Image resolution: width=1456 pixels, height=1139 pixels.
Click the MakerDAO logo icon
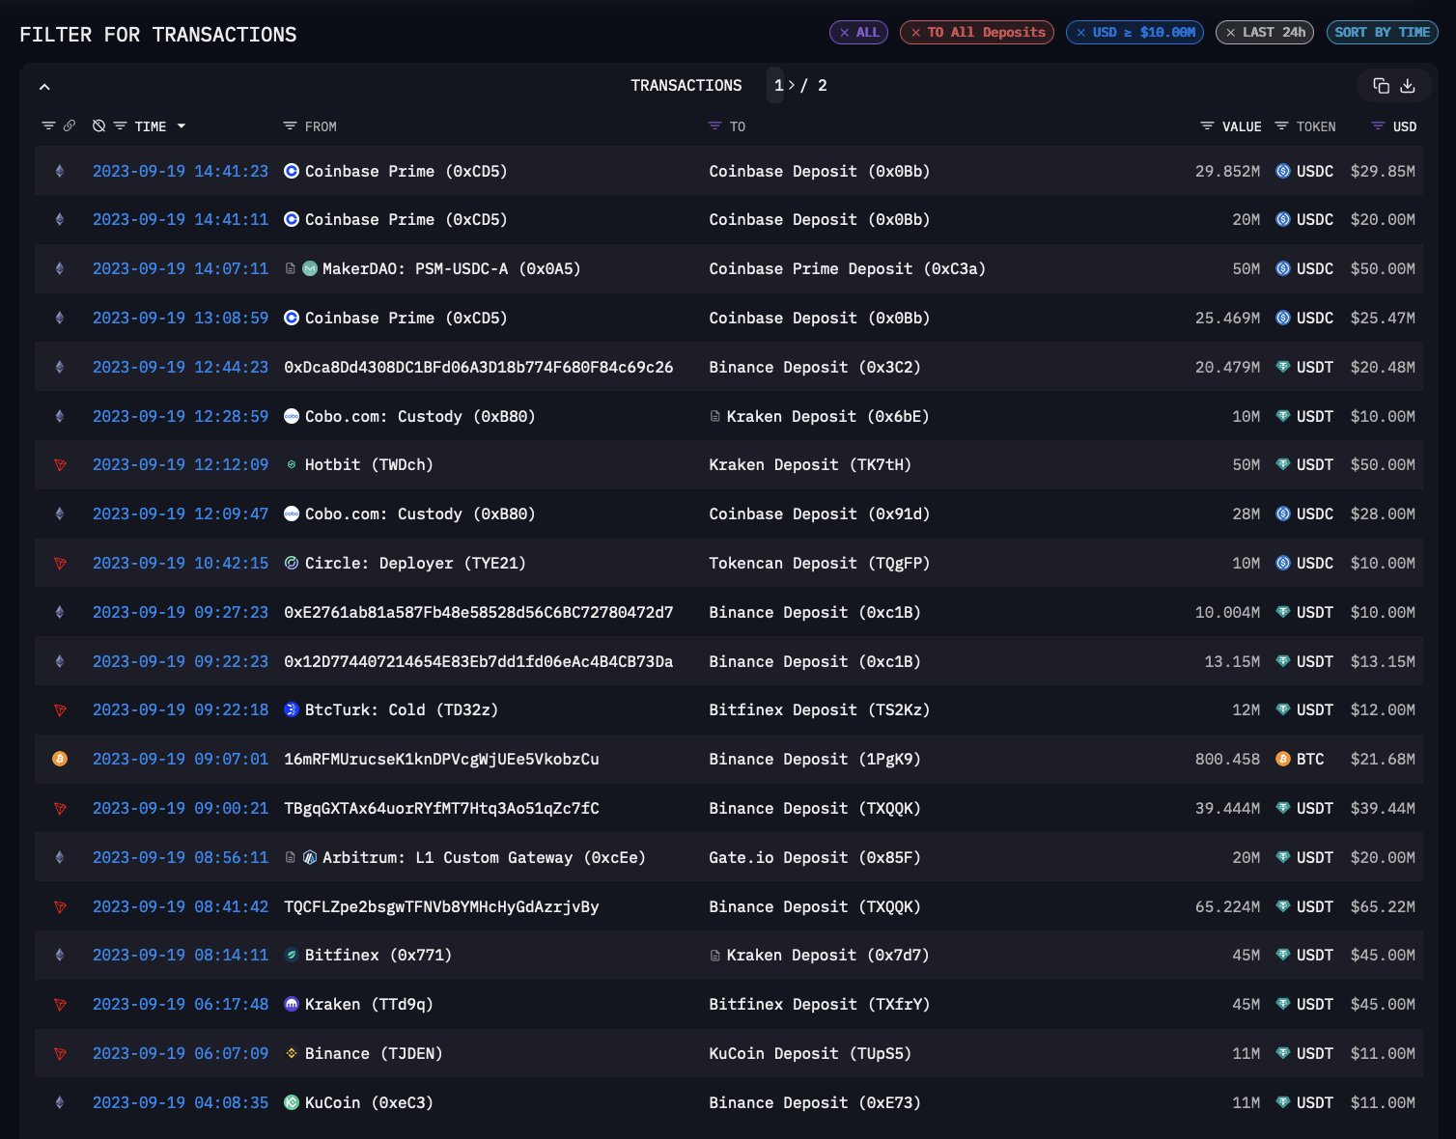310,268
